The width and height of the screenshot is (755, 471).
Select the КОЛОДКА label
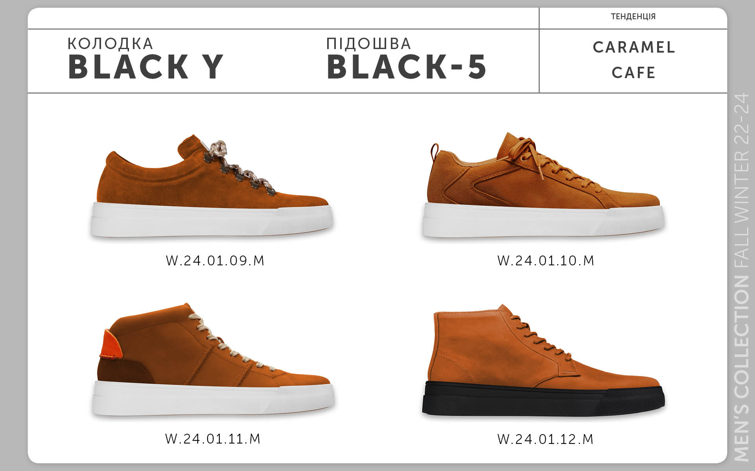point(110,44)
